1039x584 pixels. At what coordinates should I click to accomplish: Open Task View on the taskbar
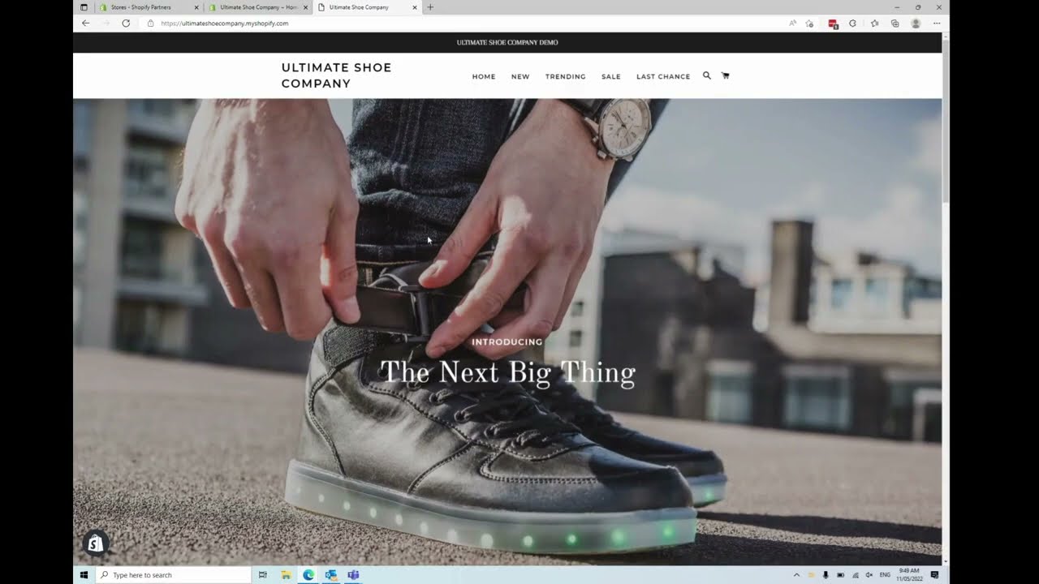[262, 575]
